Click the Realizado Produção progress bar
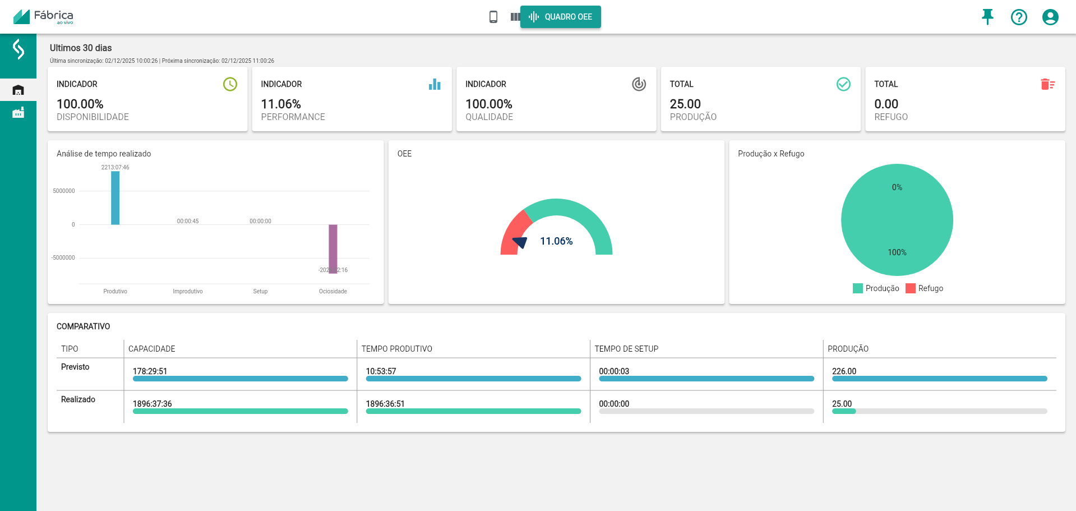The image size is (1076, 511). click(939, 411)
